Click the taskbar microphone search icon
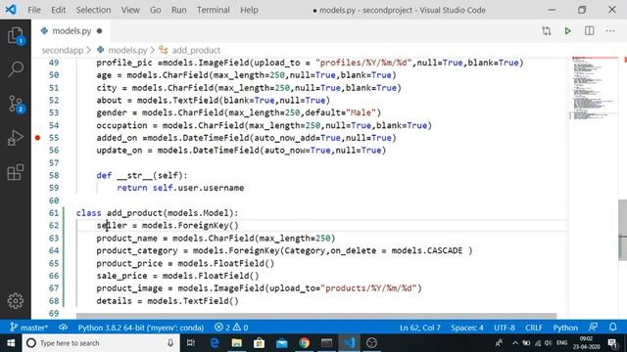Viewport: 627px width, 352px height. point(170,343)
